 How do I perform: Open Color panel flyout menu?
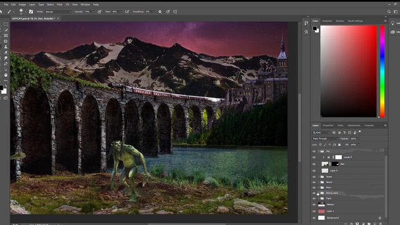tap(386, 21)
